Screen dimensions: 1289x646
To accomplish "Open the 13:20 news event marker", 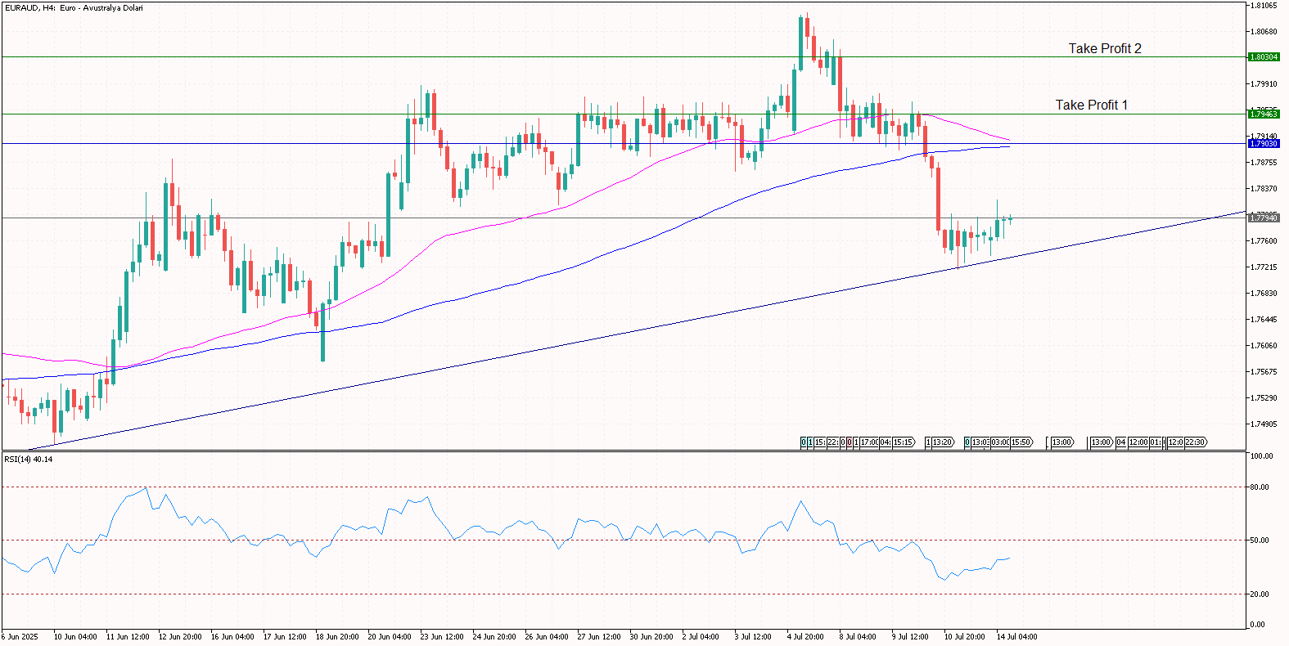I will point(943,442).
